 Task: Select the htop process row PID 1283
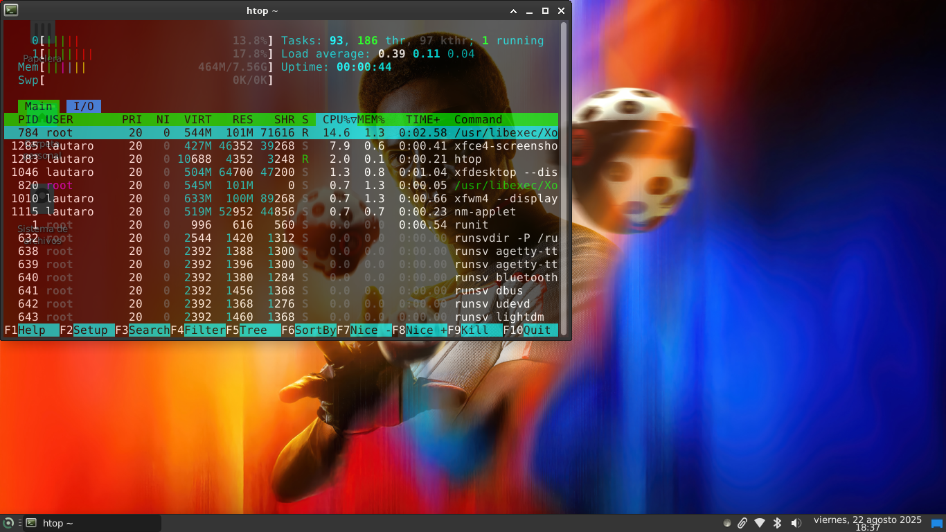tap(281, 159)
